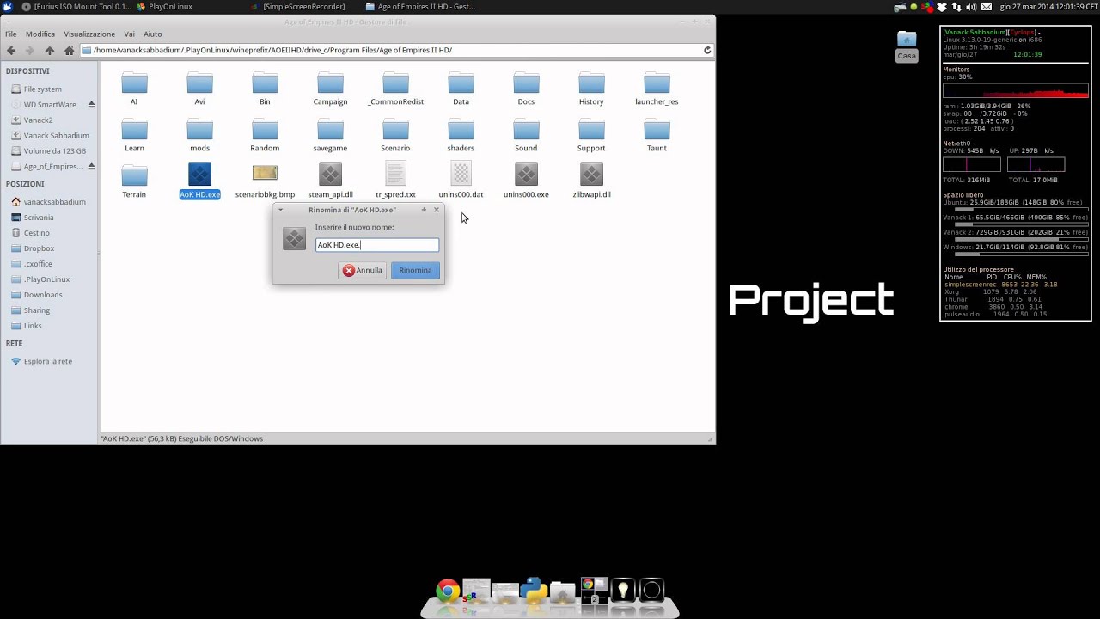
Task: Eject the Age_of_Empires mounted volume
Action: pyautogui.click(x=91, y=167)
